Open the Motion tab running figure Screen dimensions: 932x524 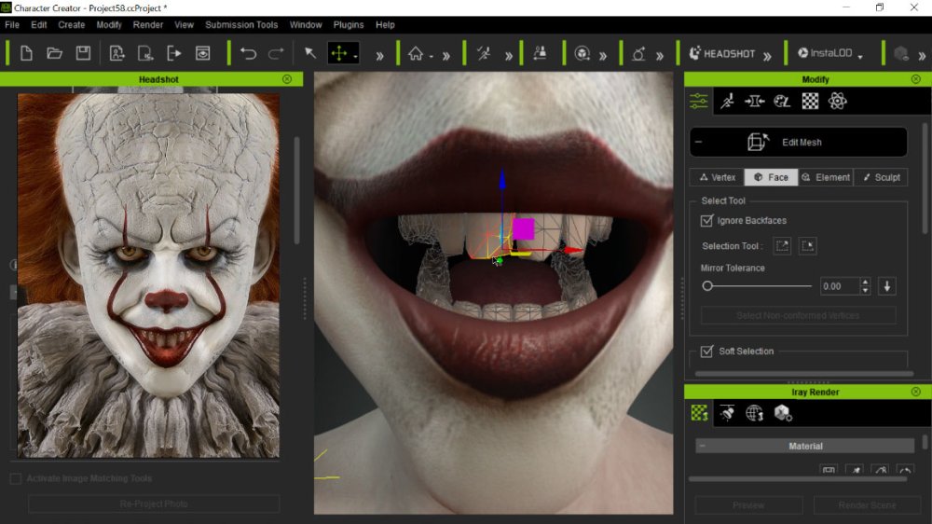[x=727, y=101]
